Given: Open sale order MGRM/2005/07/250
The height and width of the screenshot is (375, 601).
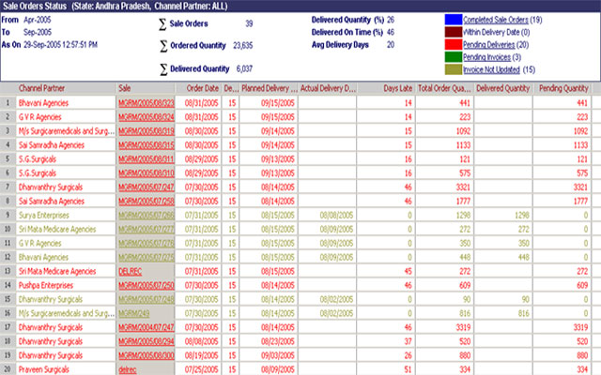Looking at the screenshot, I should click(x=146, y=285).
